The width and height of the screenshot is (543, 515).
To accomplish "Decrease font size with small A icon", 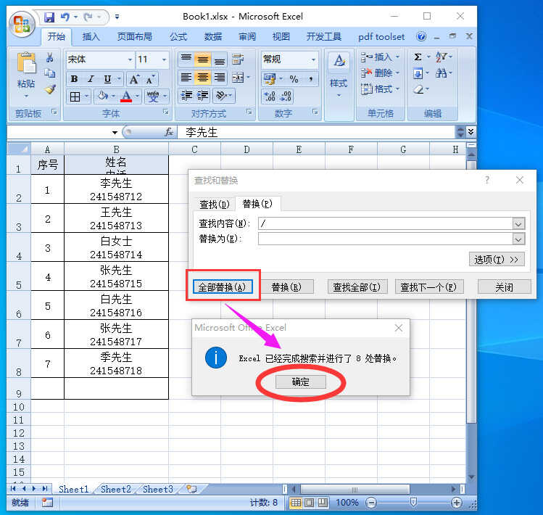I will (x=150, y=79).
